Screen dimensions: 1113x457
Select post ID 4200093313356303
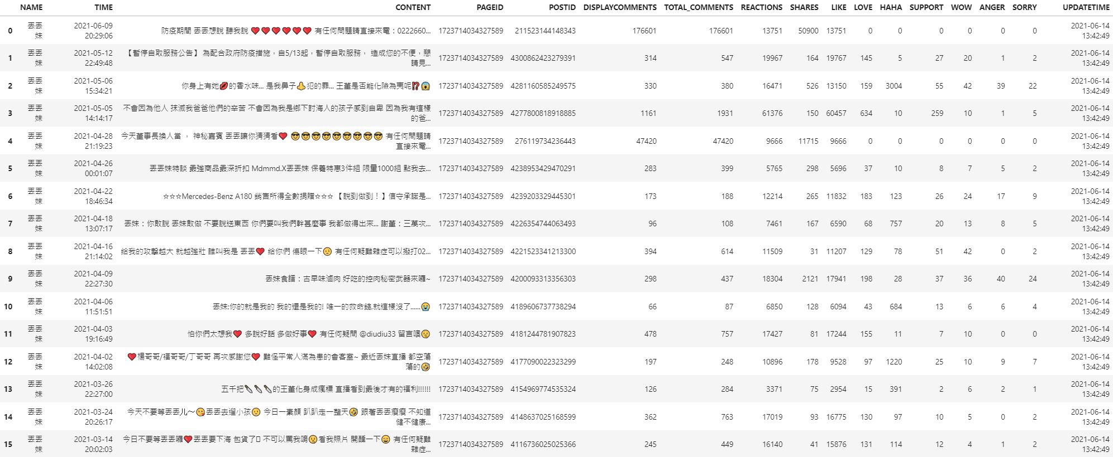pyautogui.click(x=543, y=279)
